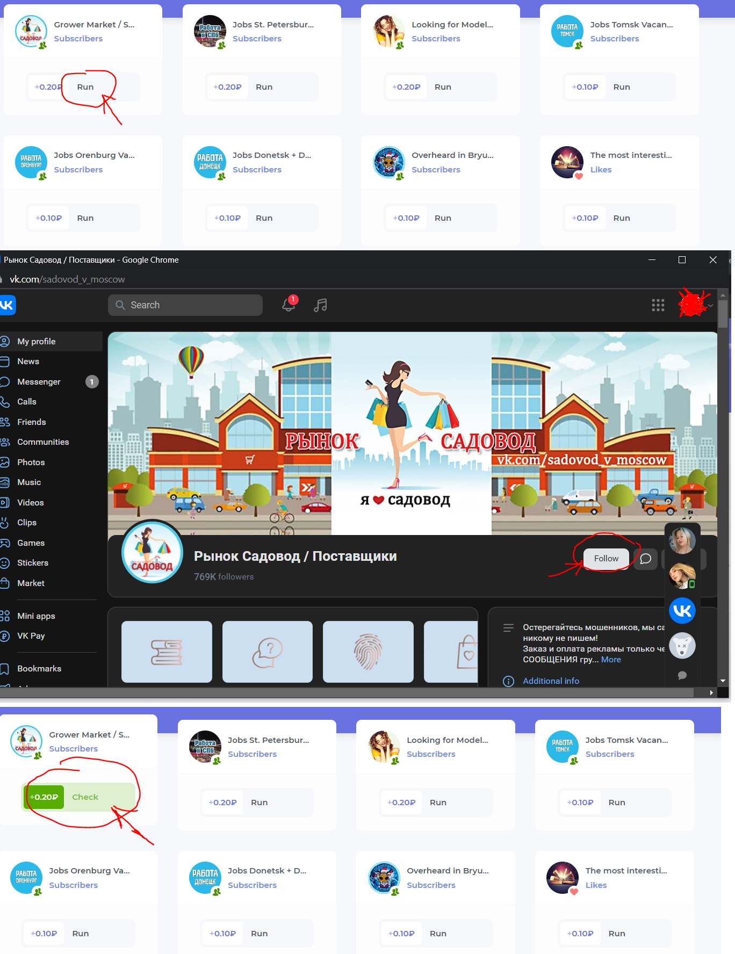735x954 pixels.
Task: Minimize the Chrome window
Action: 652,260
